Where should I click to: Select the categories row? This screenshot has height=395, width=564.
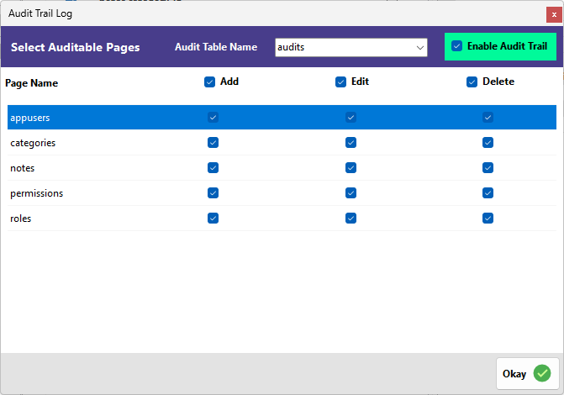click(33, 143)
